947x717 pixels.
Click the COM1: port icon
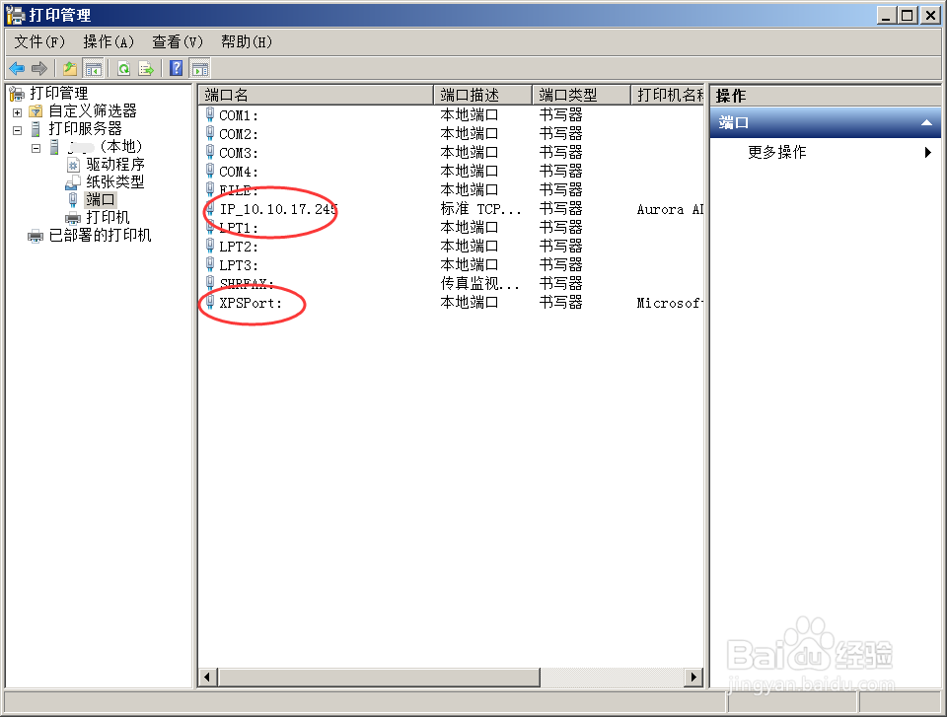click(x=210, y=114)
